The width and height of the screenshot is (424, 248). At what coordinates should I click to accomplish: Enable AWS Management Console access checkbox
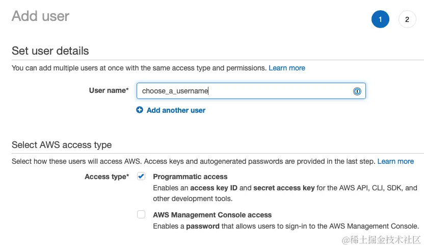pos(141,215)
